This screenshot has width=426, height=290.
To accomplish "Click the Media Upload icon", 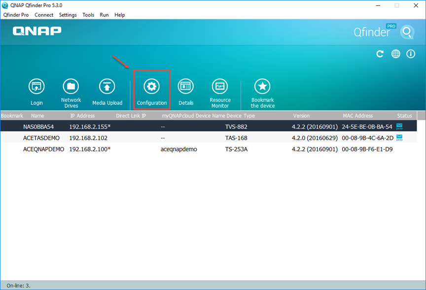I will [x=107, y=87].
